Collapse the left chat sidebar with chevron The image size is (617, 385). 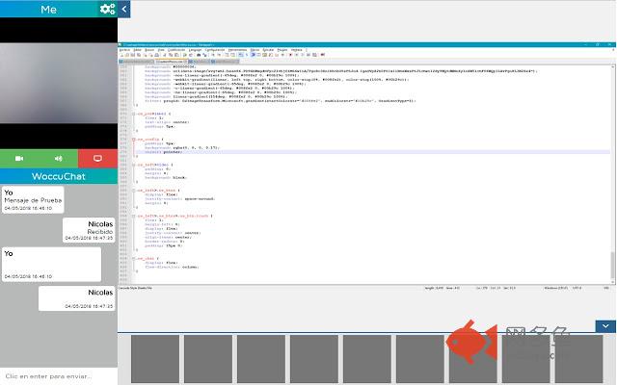124,9
